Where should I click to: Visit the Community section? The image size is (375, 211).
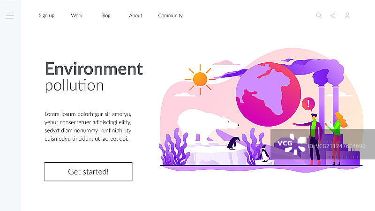point(171,15)
